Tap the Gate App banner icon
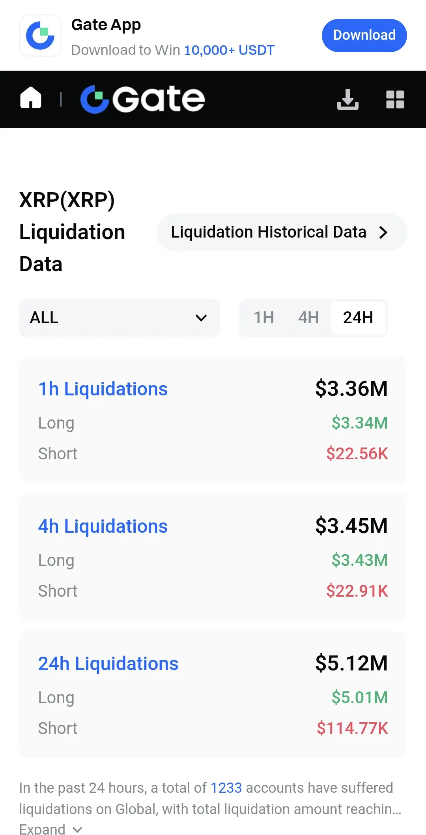This screenshot has height=835, width=426. click(x=40, y=36)
